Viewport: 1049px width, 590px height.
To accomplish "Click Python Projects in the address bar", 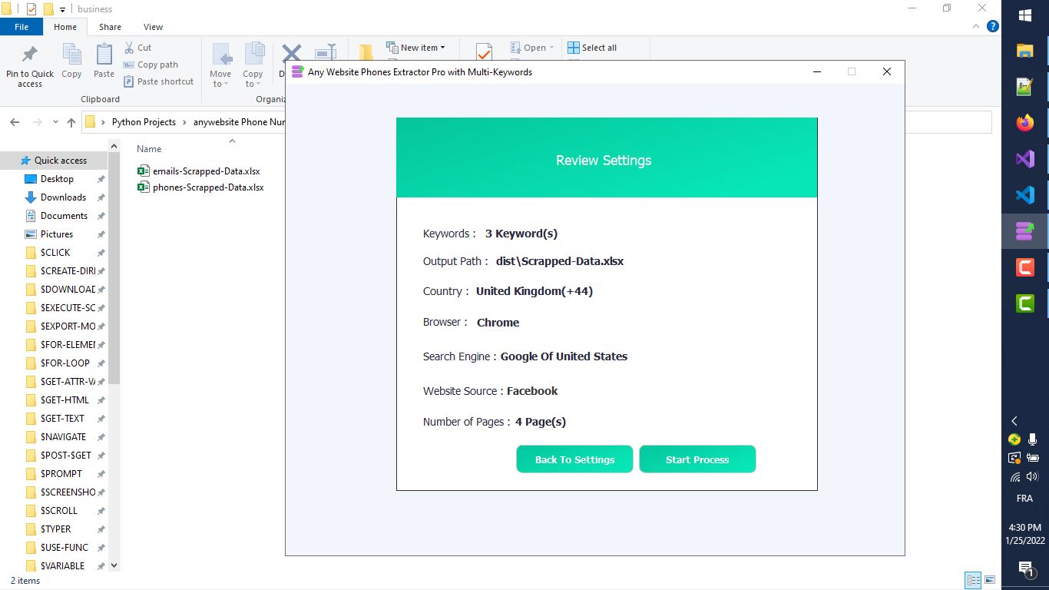I will [144, 122].
